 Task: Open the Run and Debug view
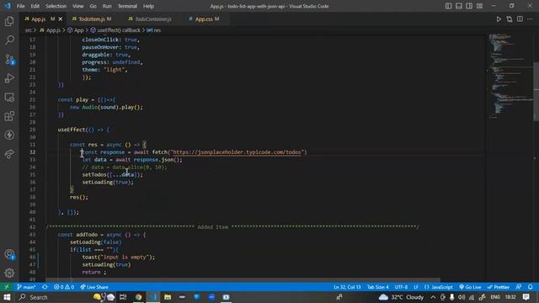pos(9,78)
